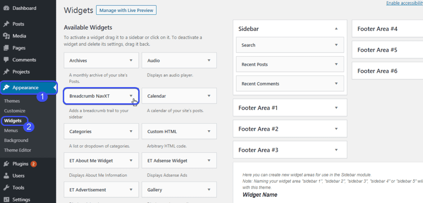
Task: Click the Calendar widget title
Action: pos(156,96)
